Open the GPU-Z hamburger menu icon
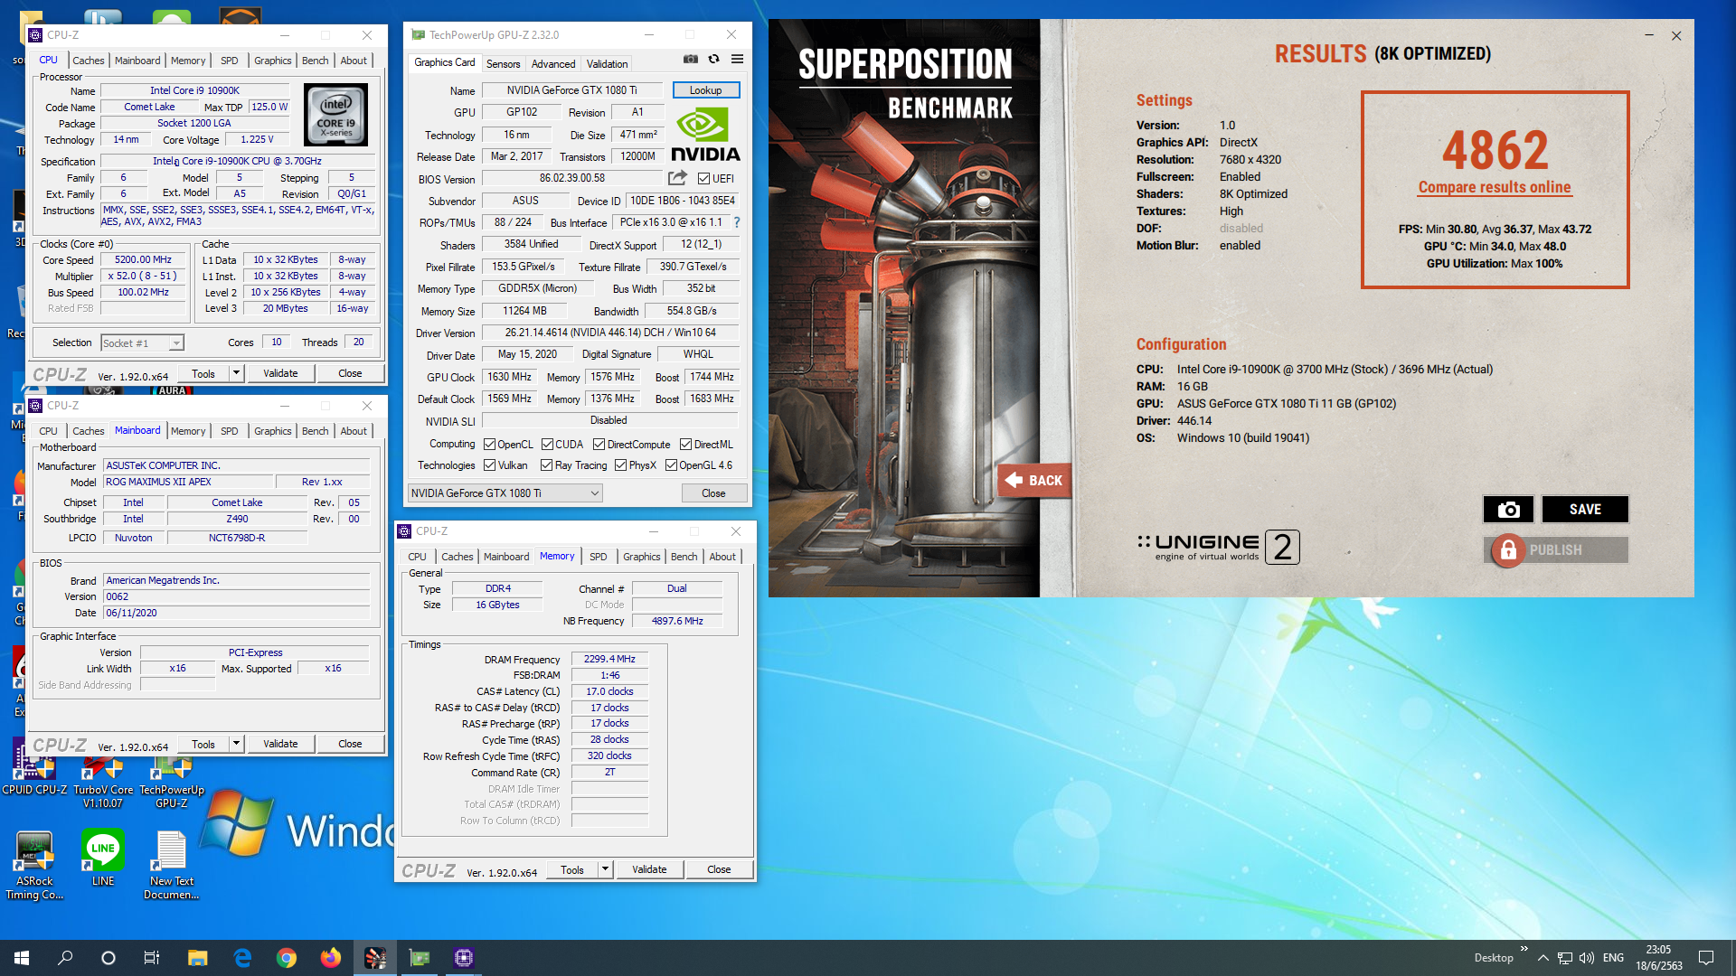This screenshot has width=1736, height=976. point(738,59)
